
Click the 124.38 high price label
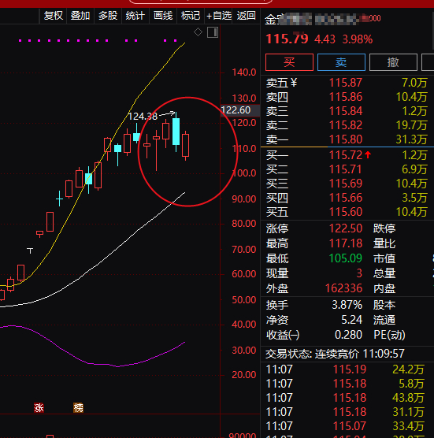(x=143, y=117)
